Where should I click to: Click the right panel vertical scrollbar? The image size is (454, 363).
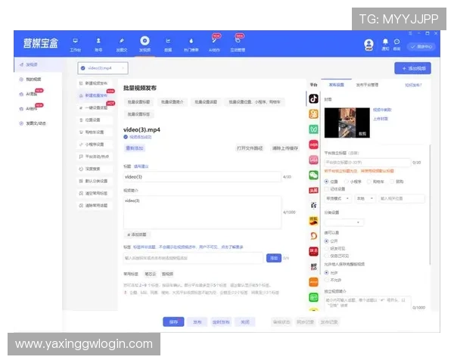point(430,204)
